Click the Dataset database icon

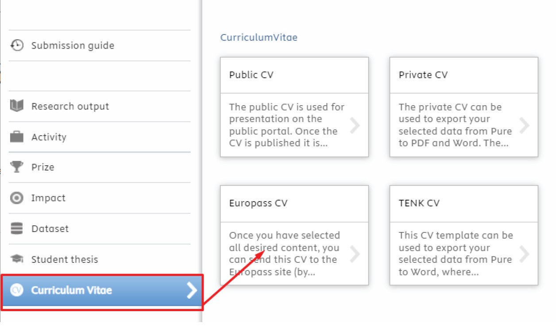point(17,229)
